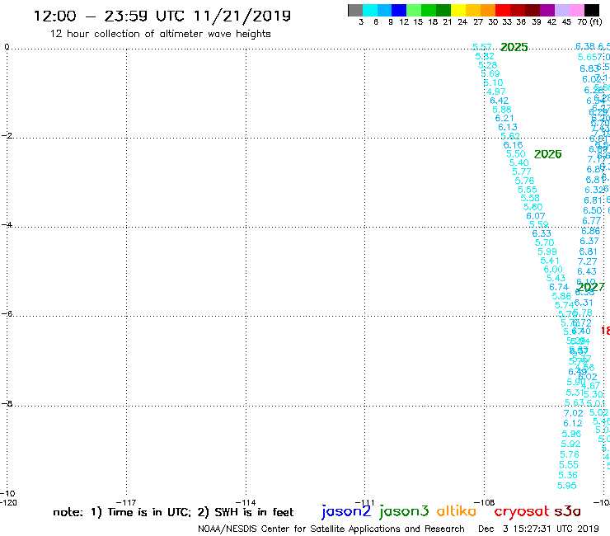610x536 pixels.
Task: Click the longitude label -108
Action: [485, 502]
